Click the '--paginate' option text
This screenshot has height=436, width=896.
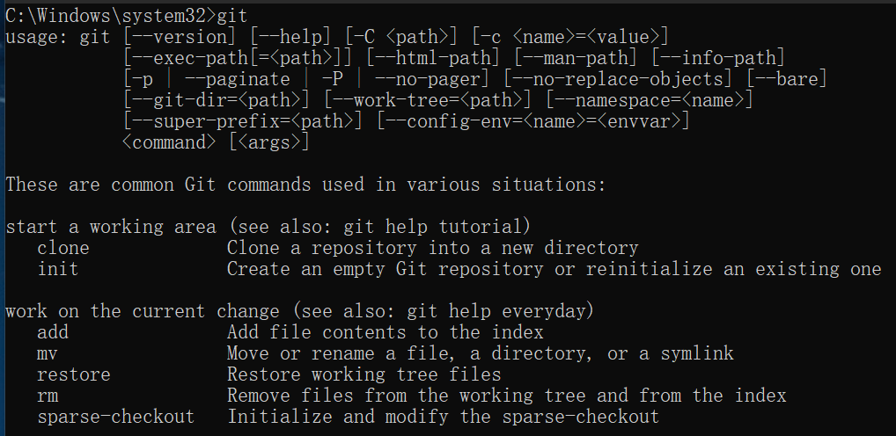pos(237,79)
